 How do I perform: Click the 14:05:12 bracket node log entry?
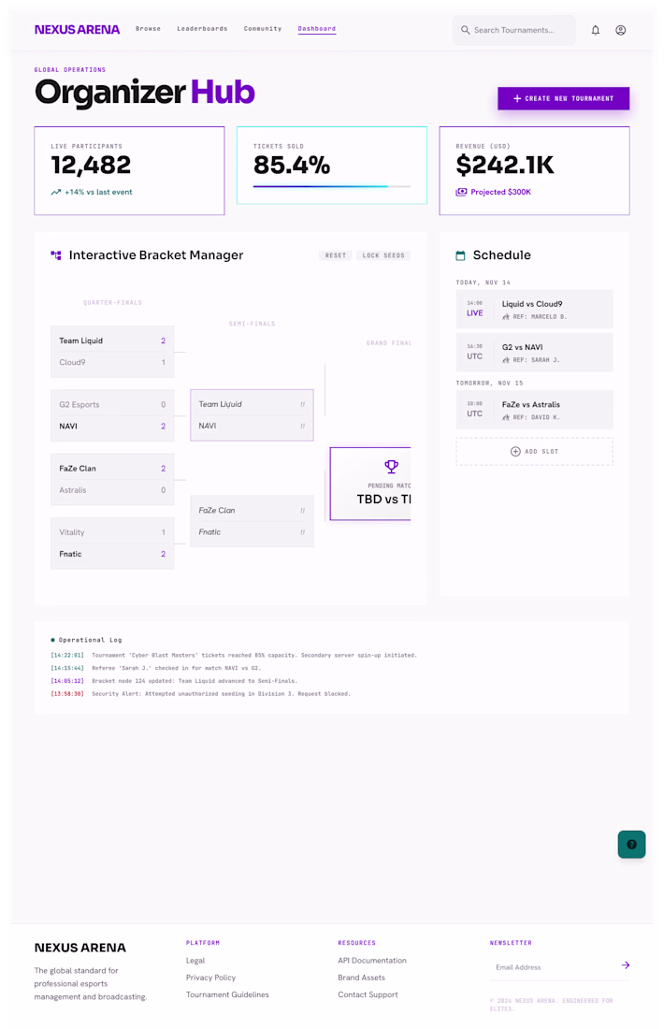point(174,680)
